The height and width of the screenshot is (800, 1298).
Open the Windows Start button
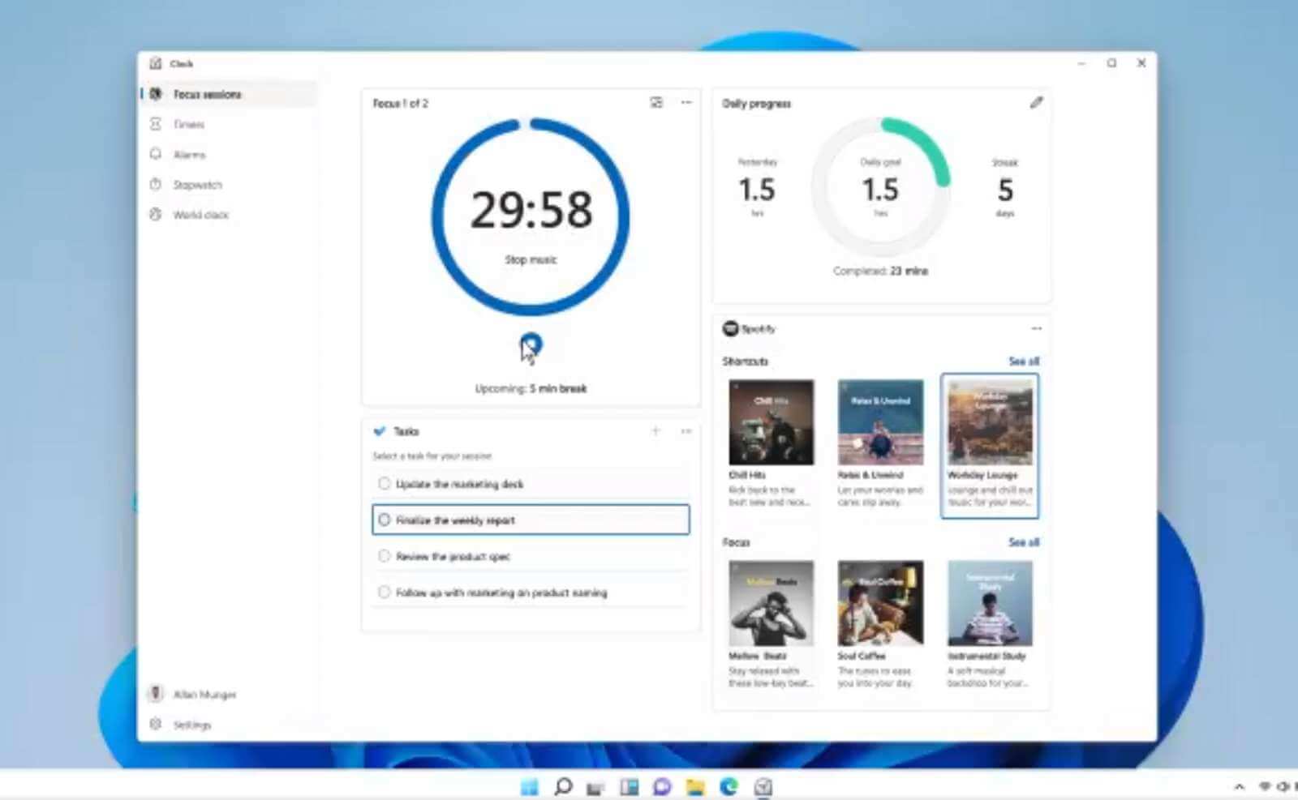pos(529,786)
